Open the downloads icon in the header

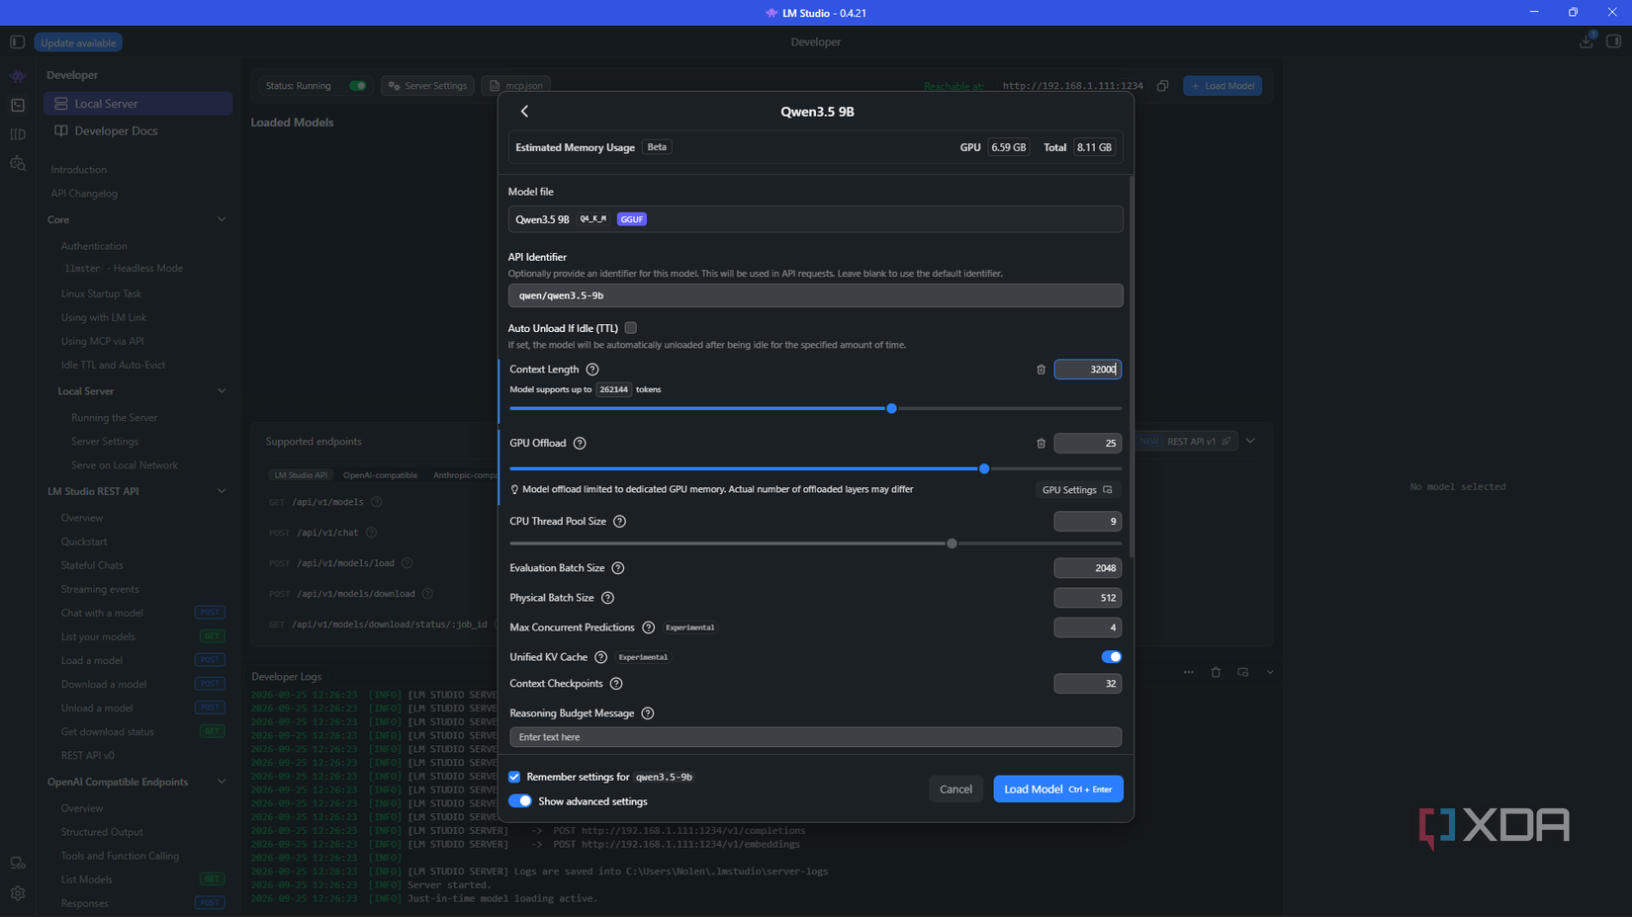(1587, 42)
